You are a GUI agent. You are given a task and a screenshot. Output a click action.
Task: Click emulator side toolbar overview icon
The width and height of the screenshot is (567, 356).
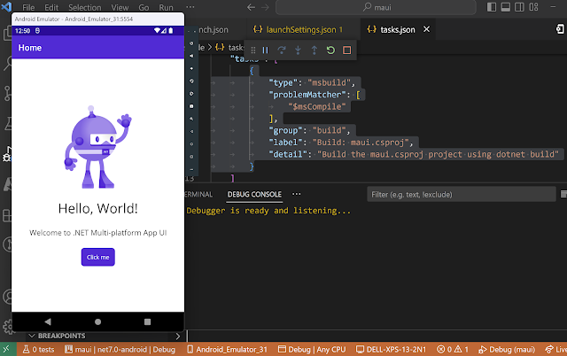(191, 157)
